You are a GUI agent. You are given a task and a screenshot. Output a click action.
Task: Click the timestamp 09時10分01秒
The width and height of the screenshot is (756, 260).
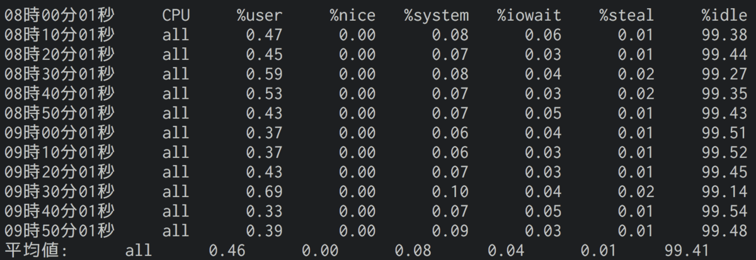[59, 152]
